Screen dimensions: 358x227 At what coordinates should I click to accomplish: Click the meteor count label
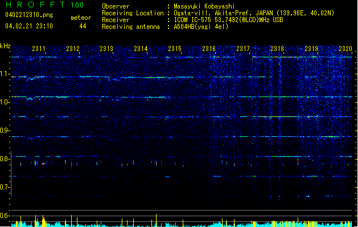pos(81,18)
